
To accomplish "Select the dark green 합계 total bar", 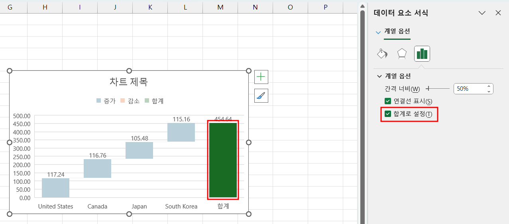I will click(x=223, y=160).
